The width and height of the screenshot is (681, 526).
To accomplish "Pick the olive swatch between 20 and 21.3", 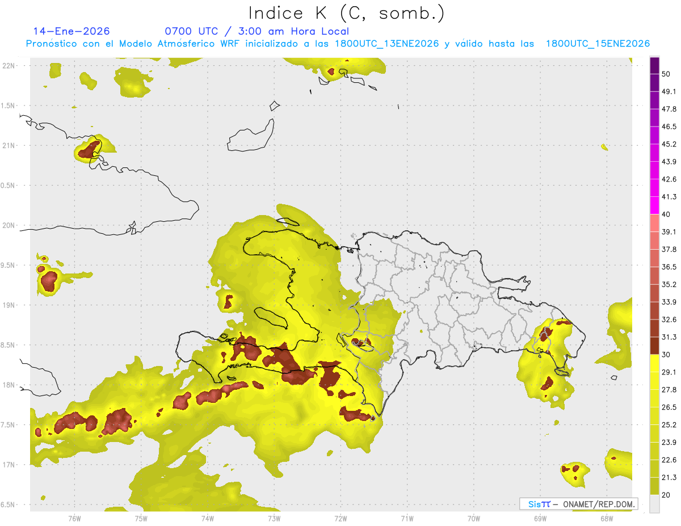I will coord(654,486).
